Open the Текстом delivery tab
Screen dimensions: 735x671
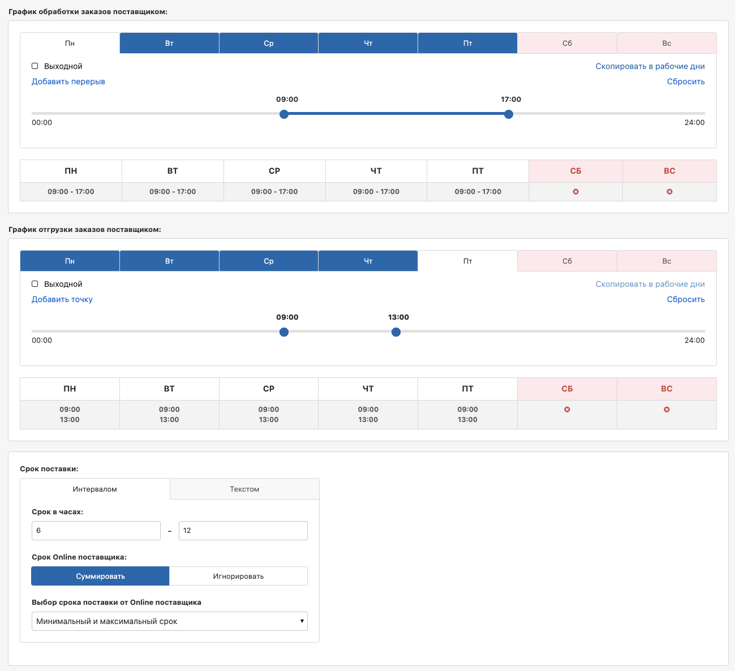pyautogui.click(x=244, y=489)
